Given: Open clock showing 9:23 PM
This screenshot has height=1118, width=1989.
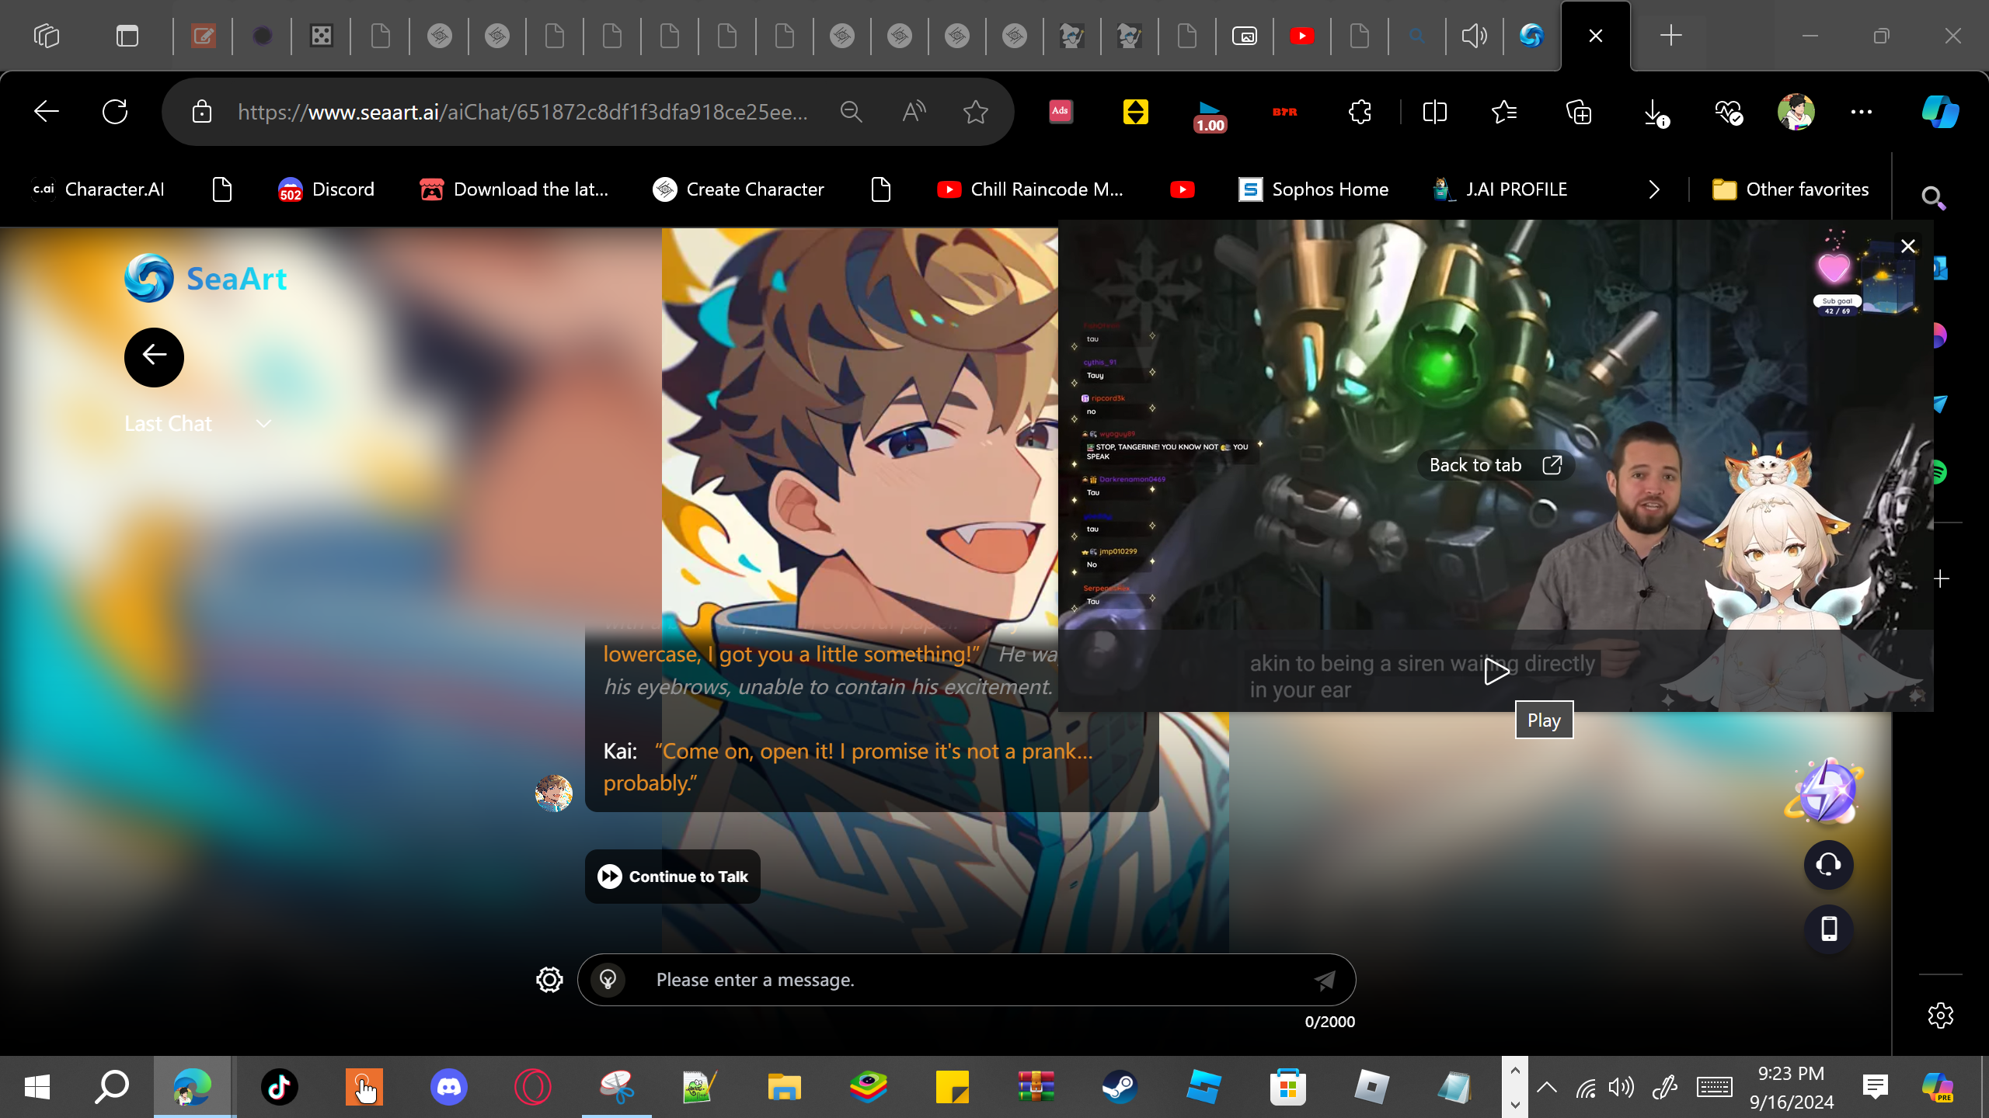Looking at the screenshot, I should click(x=1792, y=1087).
